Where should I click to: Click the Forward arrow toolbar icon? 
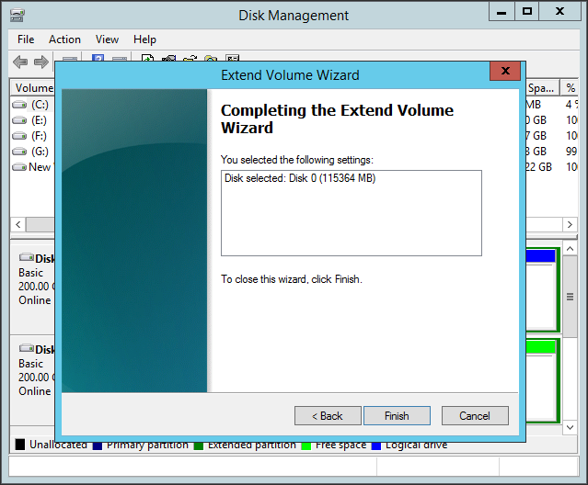coord(40,62)
